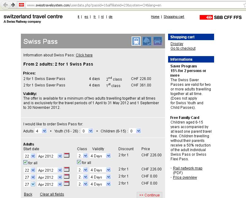Open the Youth (16 - 26) count dropdown
Viewport: 246px width, 198px height.
pyautogui.click(x=87, y=131)
